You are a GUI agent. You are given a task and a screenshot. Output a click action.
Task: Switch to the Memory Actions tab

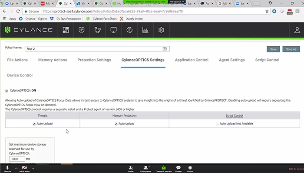pyautogui.click(x=53, y=60)
